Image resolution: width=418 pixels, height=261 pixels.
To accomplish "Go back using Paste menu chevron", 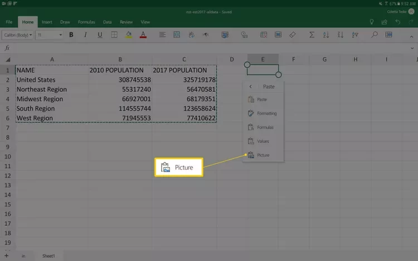I will [x=251, y=86].
